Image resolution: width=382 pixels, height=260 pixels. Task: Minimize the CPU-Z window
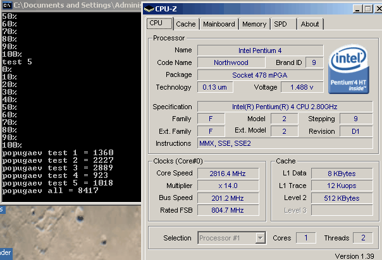pos(357,9)
